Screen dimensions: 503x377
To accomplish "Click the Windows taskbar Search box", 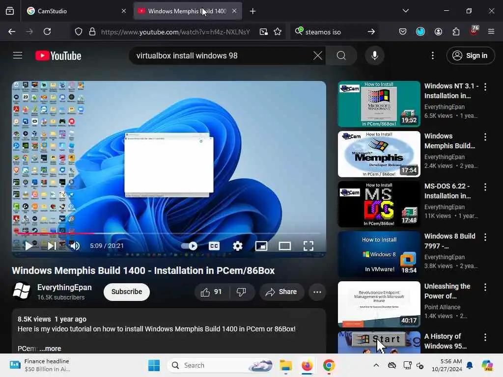I will point(222,365).
